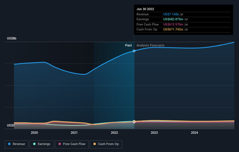Toggle the Free Cash Flow legend series

72,144
